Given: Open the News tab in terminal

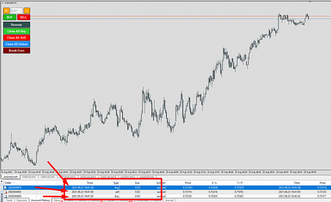Looking at the screenshot, I should pyautogui.click(x=57, y=200).
